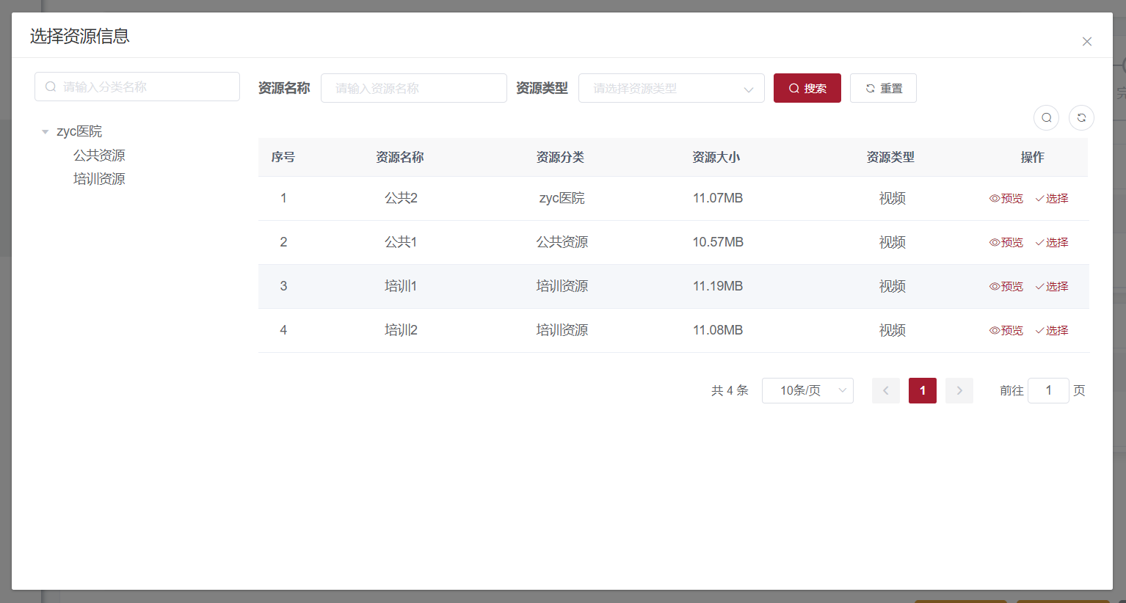The width and height of the screenshot is (1126, 603).
Task: Preview the 培训1 resource
Action: (1006, 286)
